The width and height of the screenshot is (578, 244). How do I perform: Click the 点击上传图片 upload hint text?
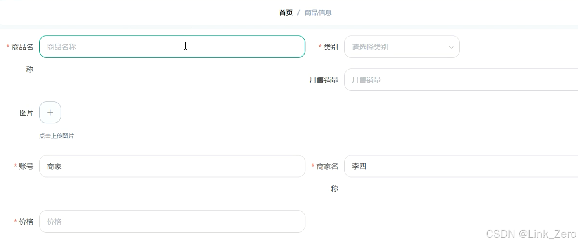pyautogui.click(x=56, y=136)
